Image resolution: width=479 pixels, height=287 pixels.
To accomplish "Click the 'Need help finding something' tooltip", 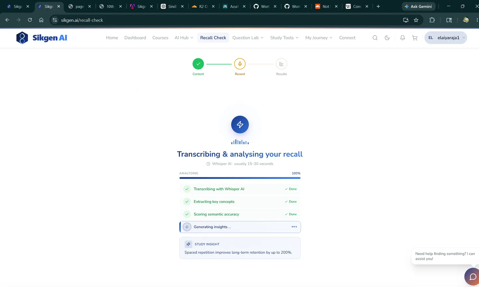I will point(445,256).
